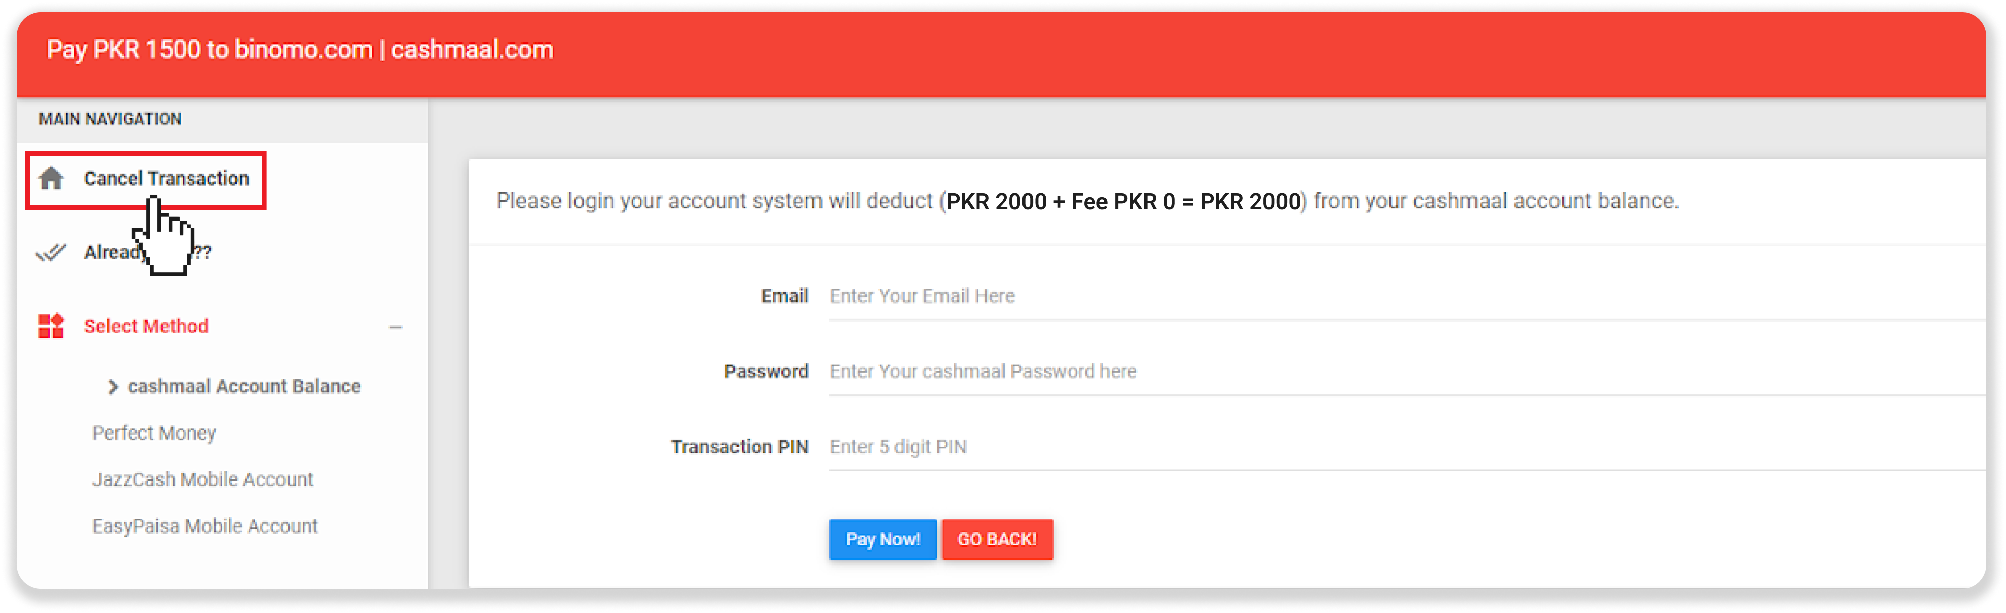2006x613 pixels.
Task: Click the PKR 2000 deduction notice text
Action: (1087, 201)
